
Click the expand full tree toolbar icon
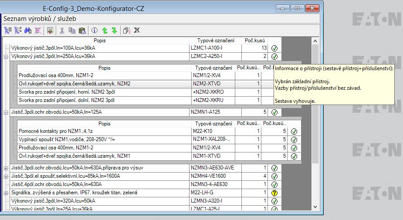click(x=18, y=30)
